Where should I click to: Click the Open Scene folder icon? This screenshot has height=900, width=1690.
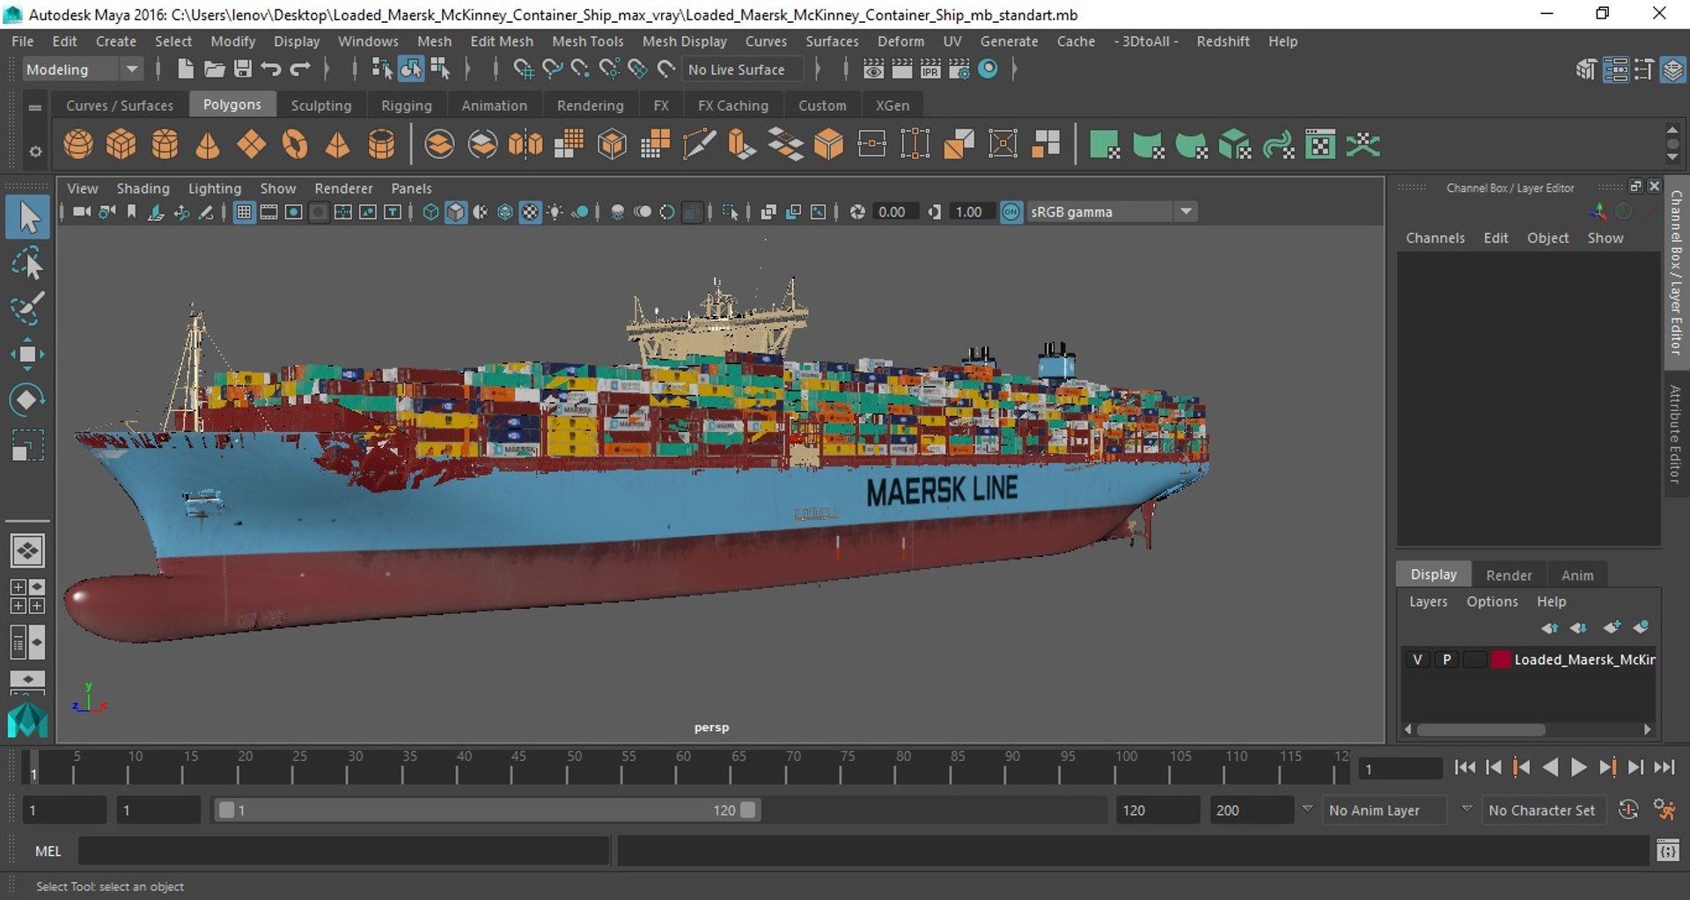pyautogui.click(x=214, y=69)
